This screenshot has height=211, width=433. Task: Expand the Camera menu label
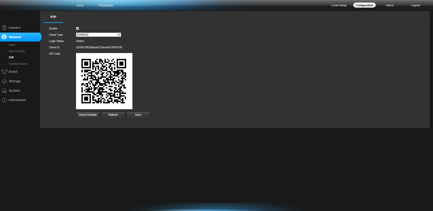pos(14,28)
